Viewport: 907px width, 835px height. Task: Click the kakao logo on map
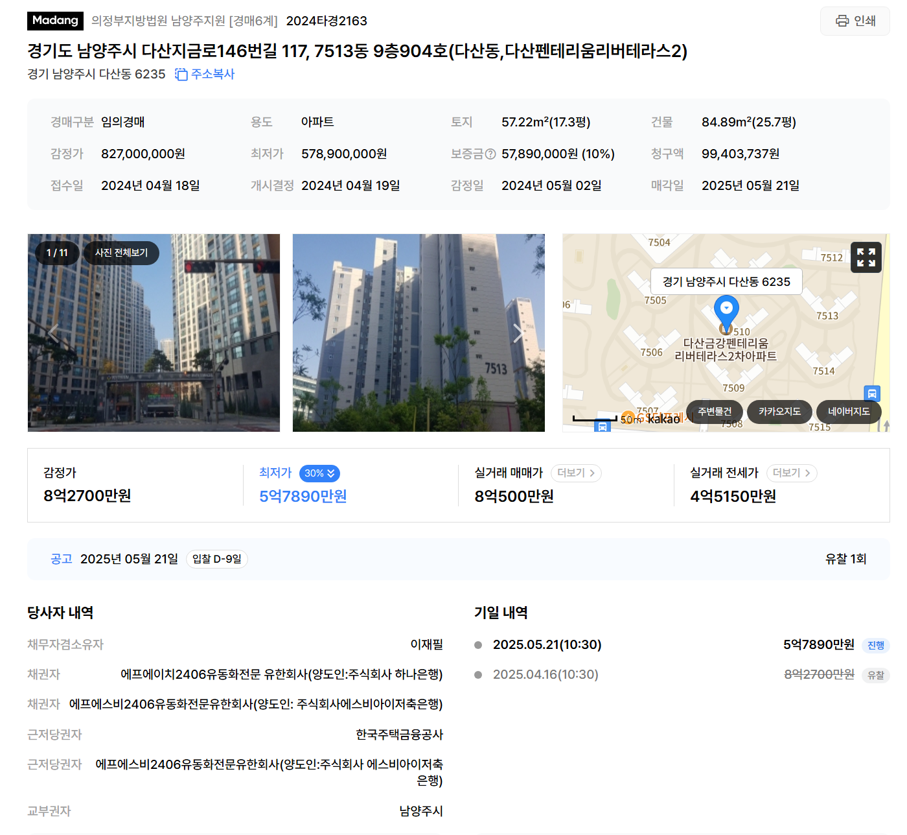tap(663, 419)
